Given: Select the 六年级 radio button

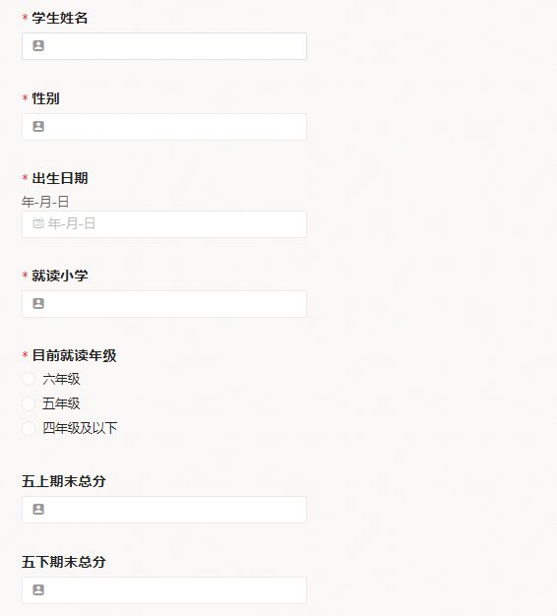Looking at the screenshot, I should (29, 379).
